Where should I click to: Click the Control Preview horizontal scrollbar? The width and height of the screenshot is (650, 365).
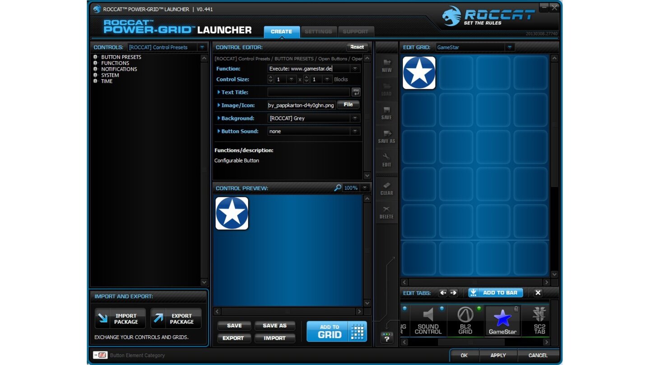(288, 311)
